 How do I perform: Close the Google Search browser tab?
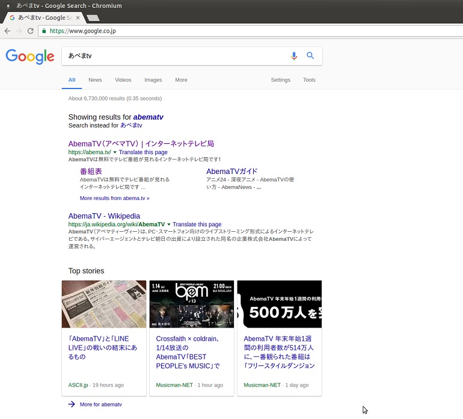(x=78, y=17)
